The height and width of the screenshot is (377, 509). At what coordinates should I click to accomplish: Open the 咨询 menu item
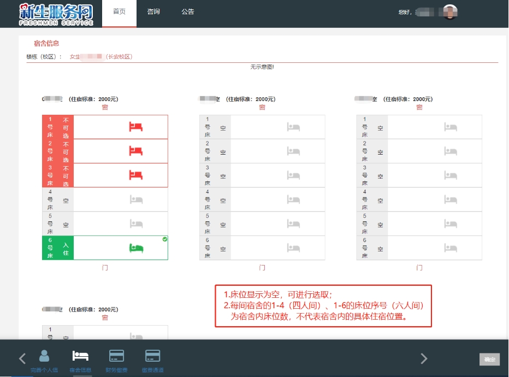coord(153,12)
